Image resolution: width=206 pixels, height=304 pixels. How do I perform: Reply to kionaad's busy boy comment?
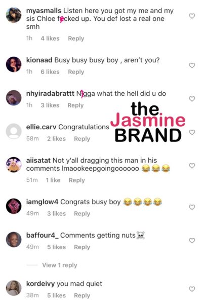point(76,72)
